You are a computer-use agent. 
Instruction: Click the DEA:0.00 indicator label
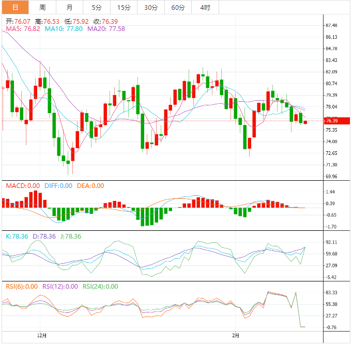coord(91,186)
